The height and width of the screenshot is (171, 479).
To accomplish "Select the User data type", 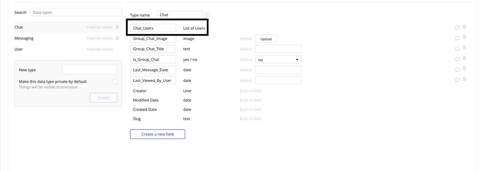I will point(67,49).
